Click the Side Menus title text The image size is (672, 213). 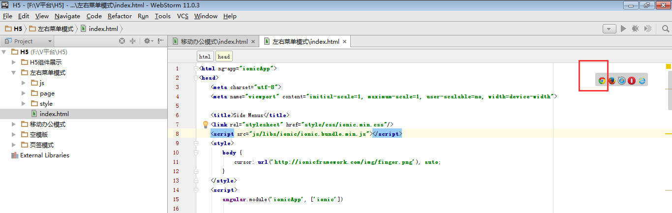[248, 115]
